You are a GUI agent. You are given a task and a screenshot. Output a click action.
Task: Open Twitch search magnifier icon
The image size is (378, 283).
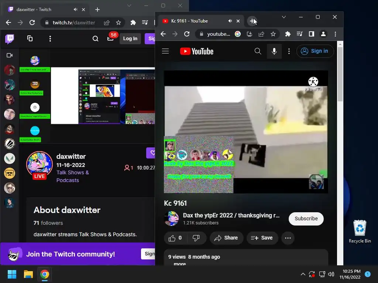pyautogui.click(x=96, y=38)
